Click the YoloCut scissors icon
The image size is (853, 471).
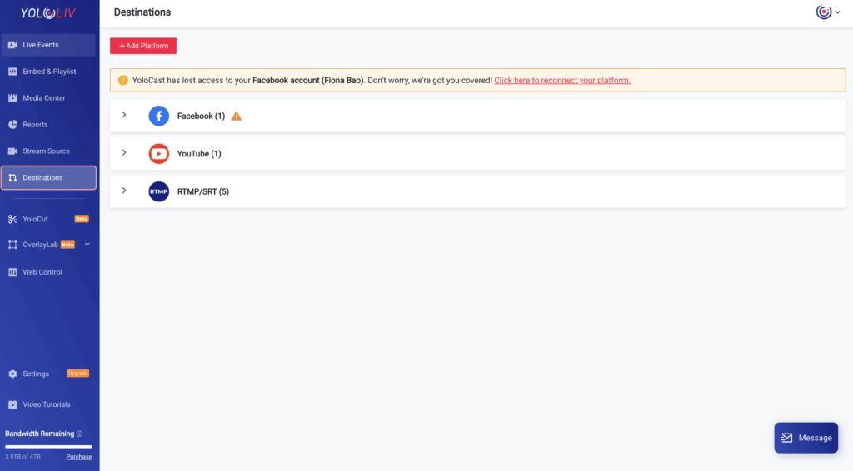click(x=12, y=219)
